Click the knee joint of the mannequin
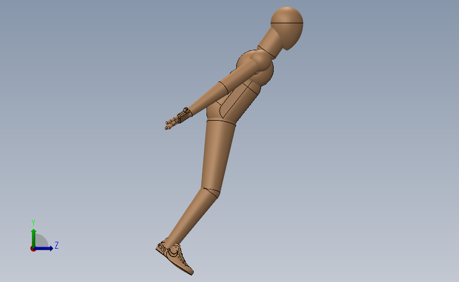 point(211,192)
